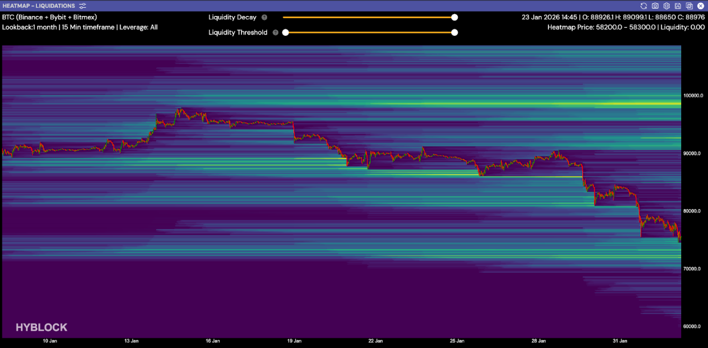Click the BTC (Binance + Bybit + Bitmex) label
Image resolution: width=708 pixels, height=348 pixels.
(x=50, y=17)
